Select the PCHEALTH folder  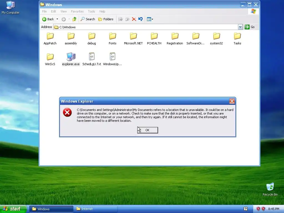click(154, 39)
